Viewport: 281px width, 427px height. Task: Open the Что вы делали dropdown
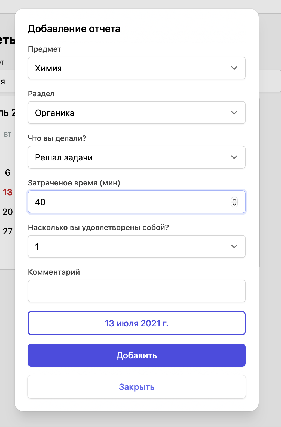click(x=131, y=157)
